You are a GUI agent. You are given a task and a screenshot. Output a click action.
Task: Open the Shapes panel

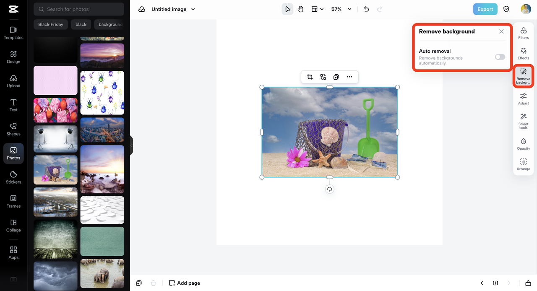point(13,129)
